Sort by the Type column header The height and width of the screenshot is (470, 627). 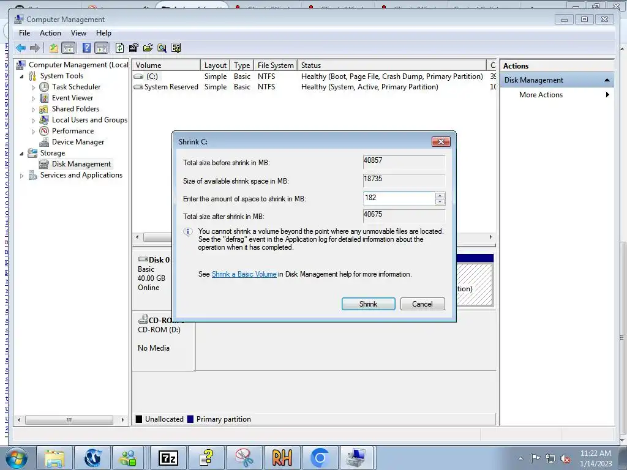[242, 65]
